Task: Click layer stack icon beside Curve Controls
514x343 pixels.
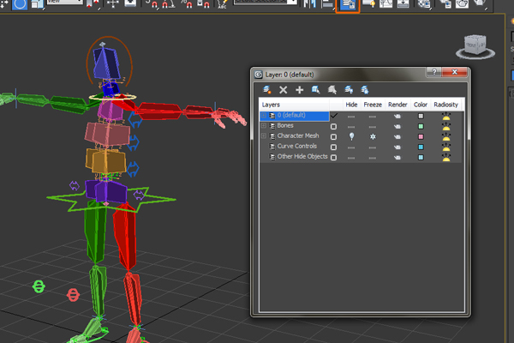Action: pyautogui.click(x=272, y=147)
